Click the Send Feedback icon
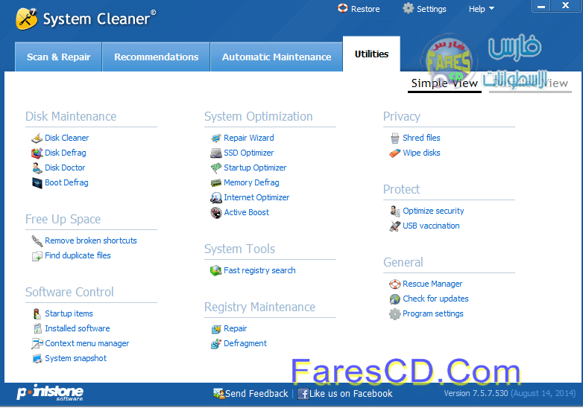Screen dimensions: 583x408 pos(218,394)
